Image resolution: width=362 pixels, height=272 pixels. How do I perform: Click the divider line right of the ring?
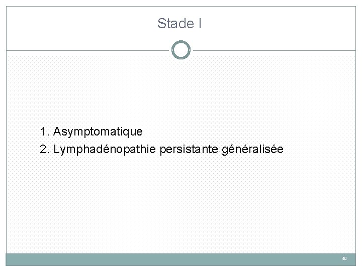[x=275, y=50]
